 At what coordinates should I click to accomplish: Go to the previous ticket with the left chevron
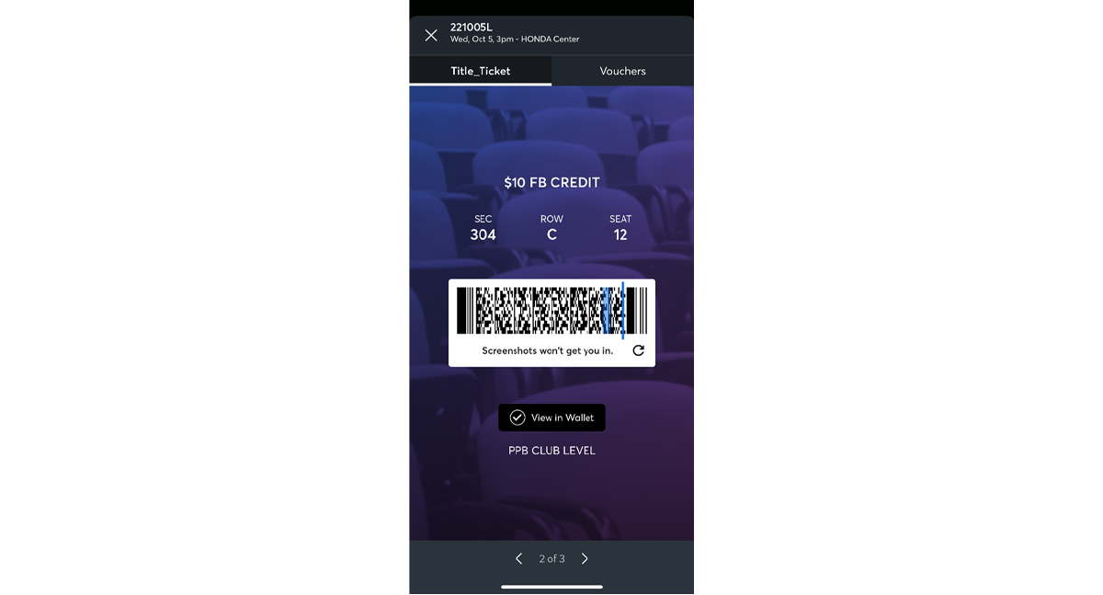[518, 558]
